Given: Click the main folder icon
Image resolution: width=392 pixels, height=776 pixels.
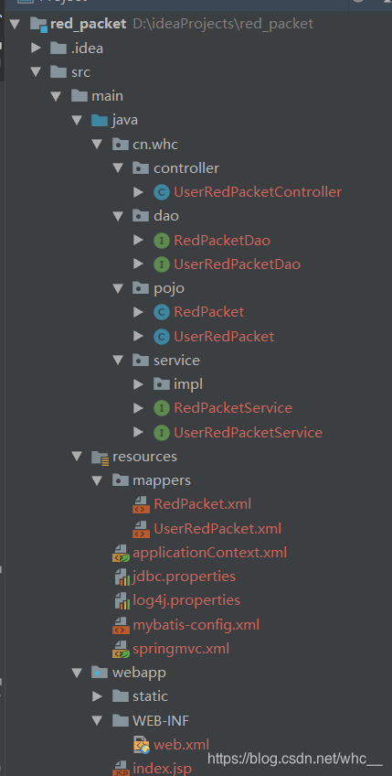Looking at the screenshot, I should [x=79, y=96].
